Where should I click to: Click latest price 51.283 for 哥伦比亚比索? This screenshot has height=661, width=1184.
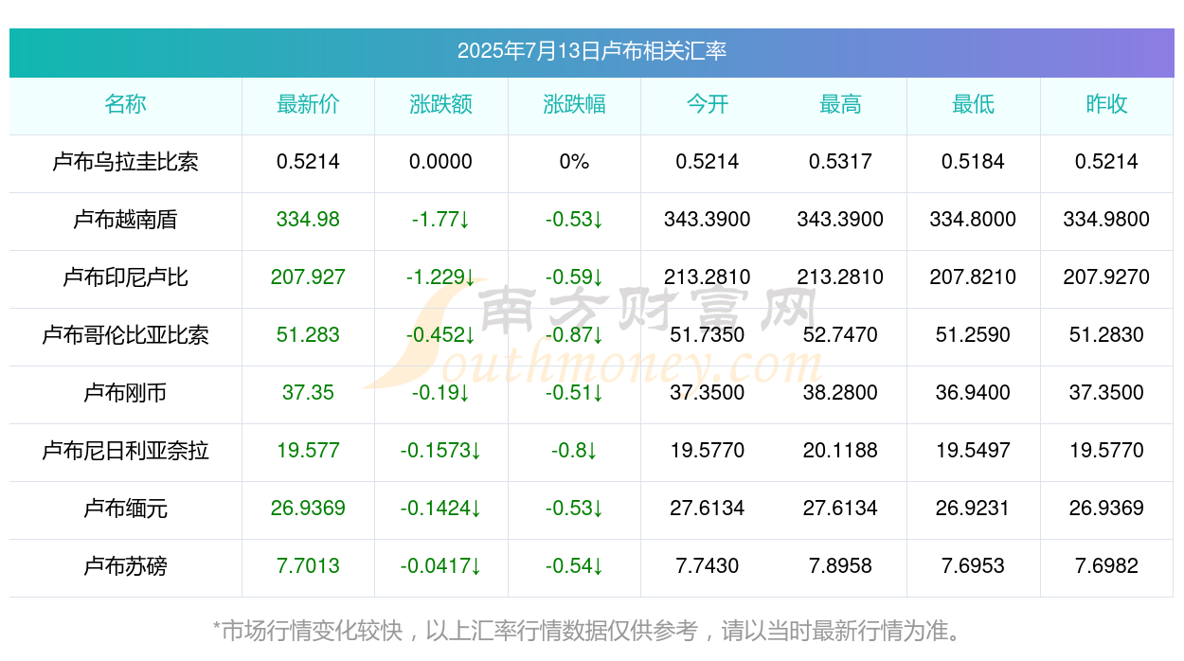click(308, 335)
